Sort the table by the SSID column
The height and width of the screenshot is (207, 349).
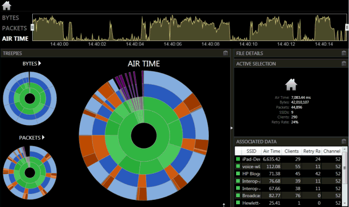251,151
